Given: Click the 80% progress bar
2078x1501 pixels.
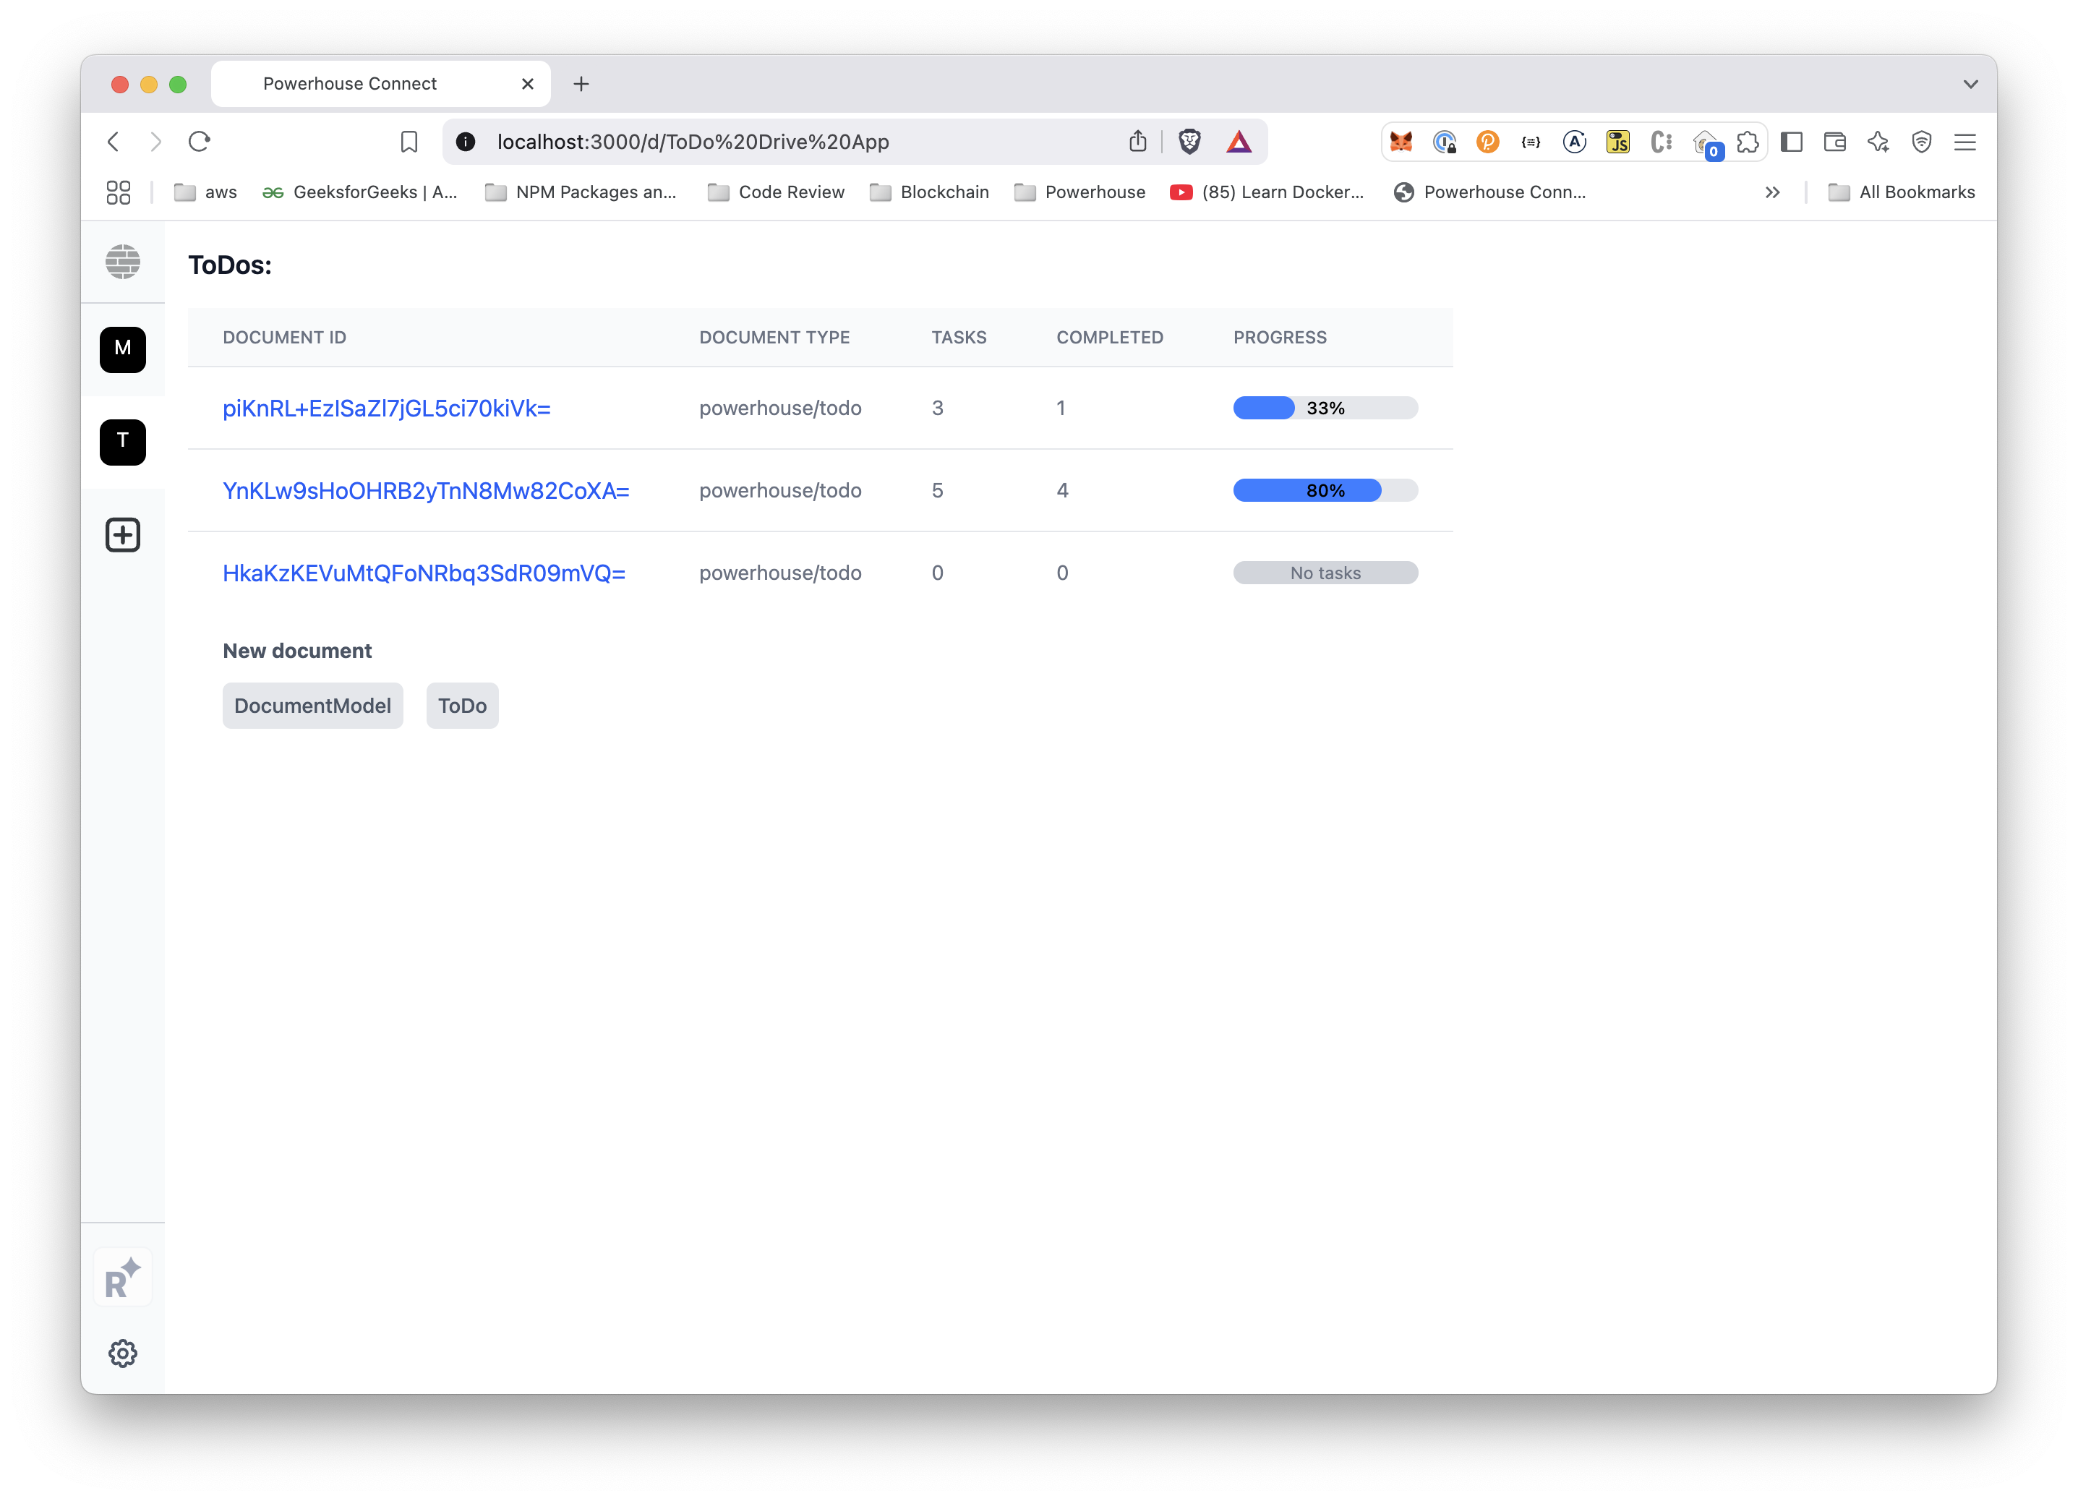Looking at the screenshot, I should tap(1325, 490).
